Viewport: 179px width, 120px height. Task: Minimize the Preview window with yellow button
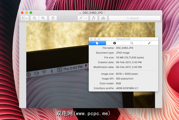click(x=26, y=13)
